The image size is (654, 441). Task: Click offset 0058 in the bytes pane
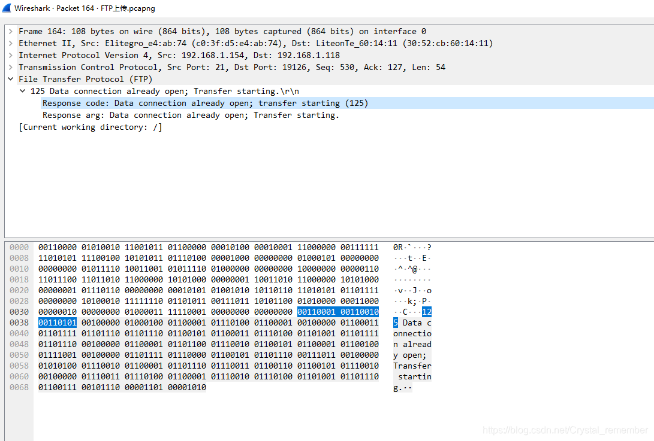point(19,366)
